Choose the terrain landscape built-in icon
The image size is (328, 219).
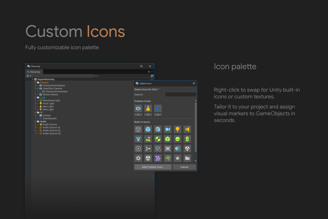148,139
